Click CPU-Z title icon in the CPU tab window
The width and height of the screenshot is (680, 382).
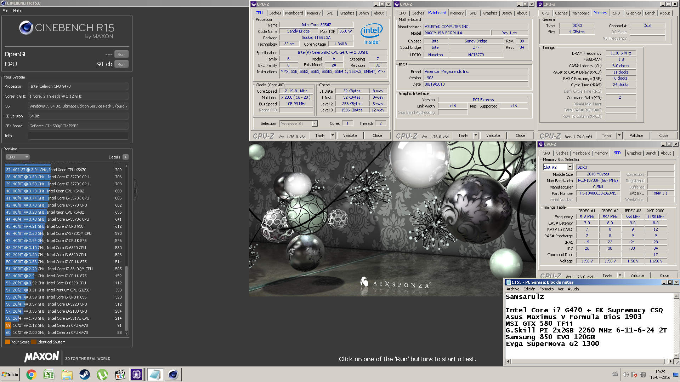pyautogui.click(x=254, y=4)
